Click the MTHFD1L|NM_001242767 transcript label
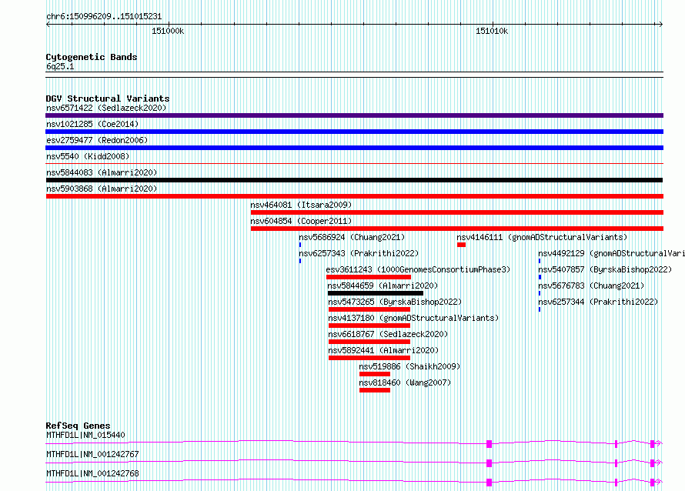Viewport: 685px width, 491px height. tap(92, 454)
